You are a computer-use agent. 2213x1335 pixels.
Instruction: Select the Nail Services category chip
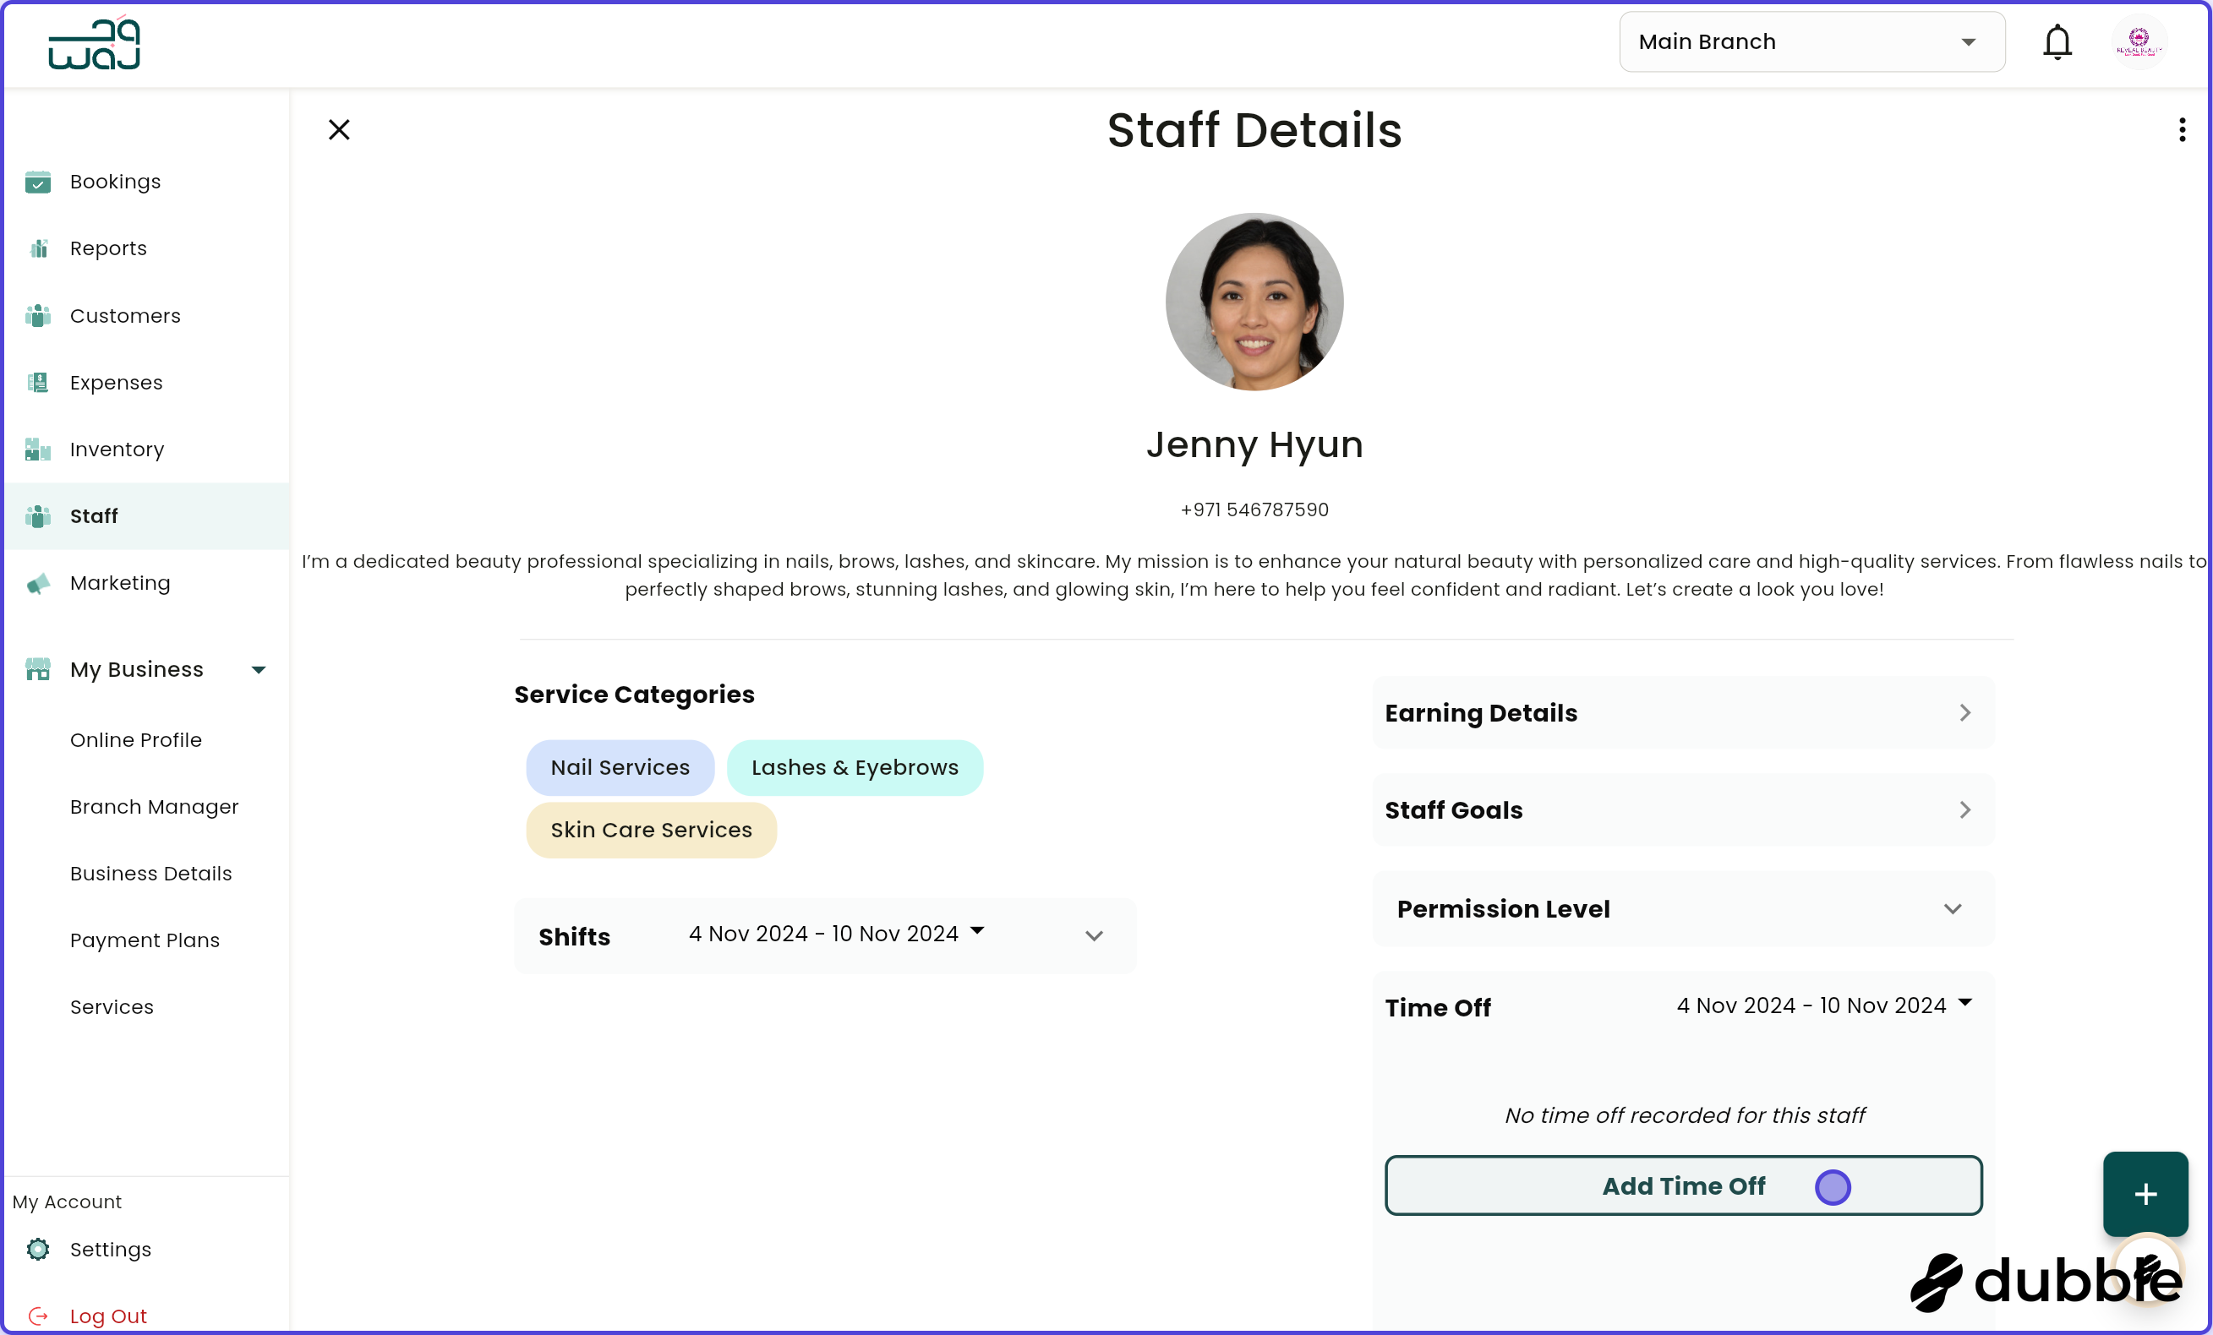pos(620,767)
